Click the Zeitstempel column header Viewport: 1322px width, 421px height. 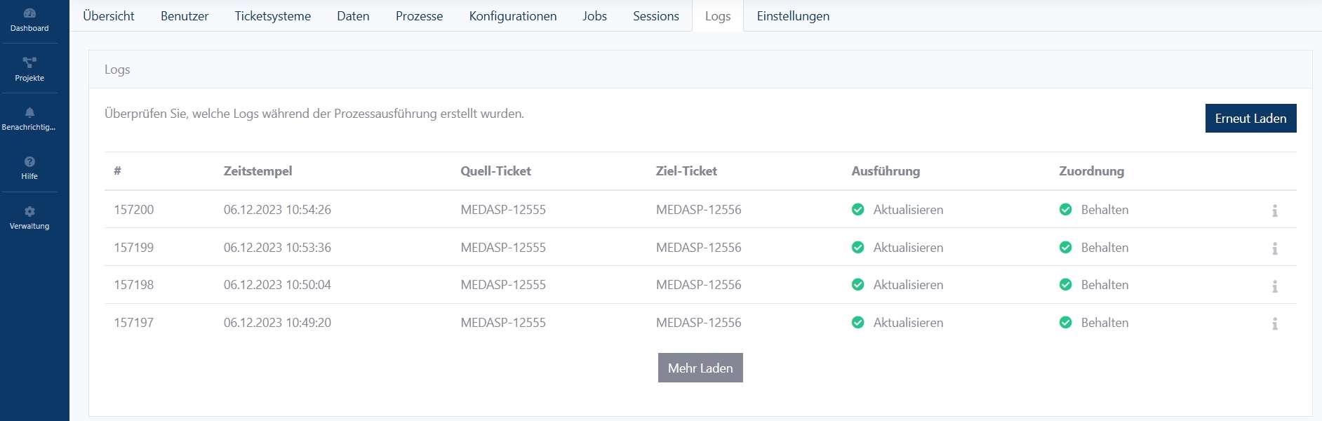[258, 171]
